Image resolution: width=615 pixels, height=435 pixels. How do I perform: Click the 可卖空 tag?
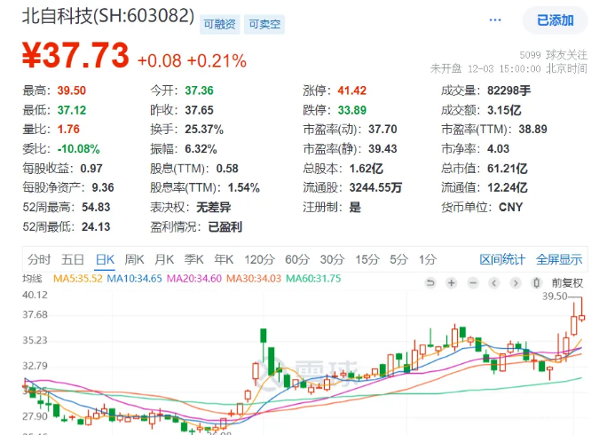264,25
